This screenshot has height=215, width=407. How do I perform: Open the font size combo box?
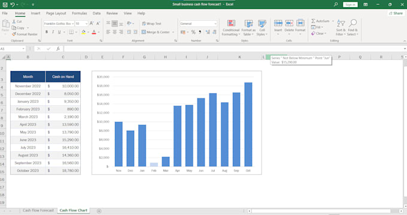point(81,23)
